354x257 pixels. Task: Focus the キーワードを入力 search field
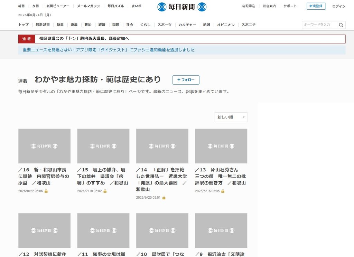click(319, 25)
